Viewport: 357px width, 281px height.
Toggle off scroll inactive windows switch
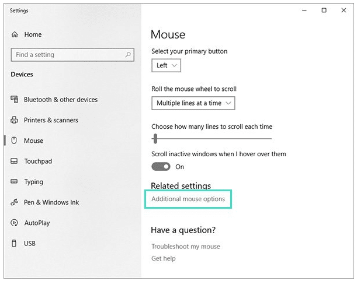point(161,167)
